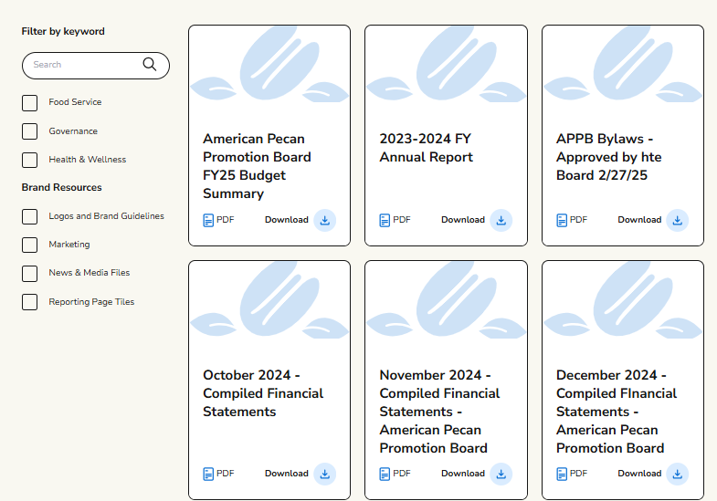The image size is (717, 501).
Task: Click the Governance filter label
Action: click(x=73, y=131)
